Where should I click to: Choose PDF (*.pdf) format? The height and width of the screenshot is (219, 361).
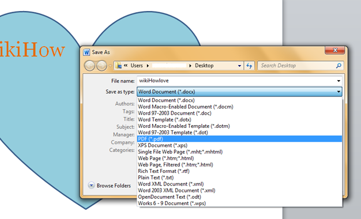239,139
